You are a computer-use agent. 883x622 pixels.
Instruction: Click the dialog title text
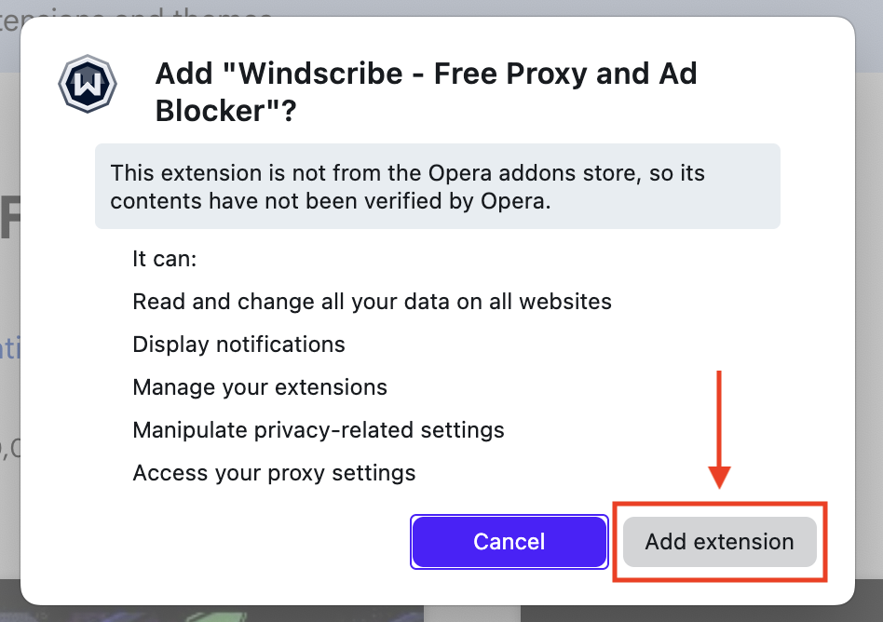pos(425,91)
